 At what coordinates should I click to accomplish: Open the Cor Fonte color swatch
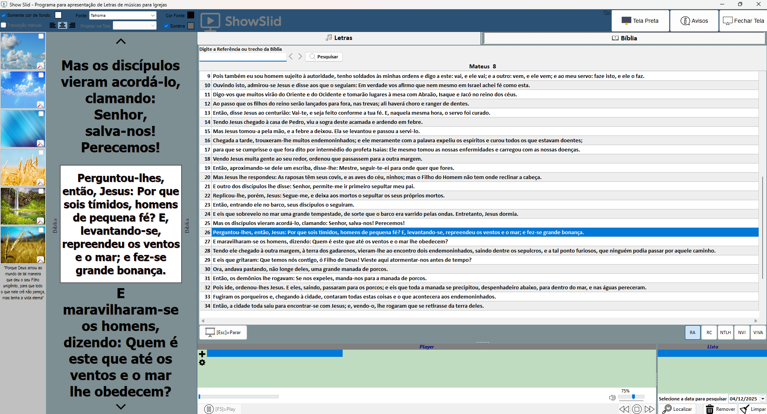[191, 15]
